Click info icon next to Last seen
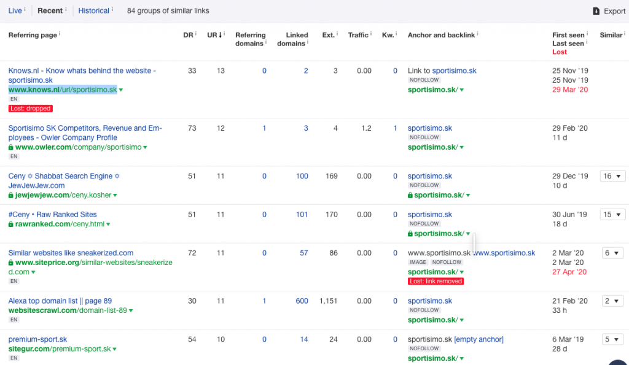Image resolution: width=629 pixels, height=365 pixels. click(x=587, y=42)
